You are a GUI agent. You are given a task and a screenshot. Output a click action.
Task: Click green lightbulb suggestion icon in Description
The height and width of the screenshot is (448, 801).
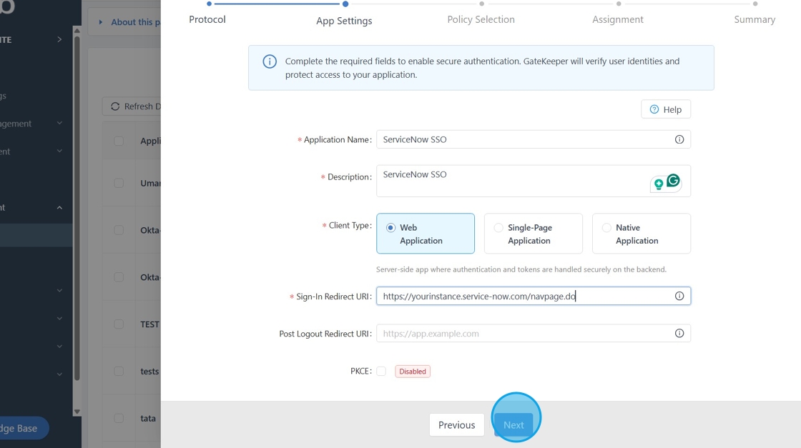tap(659, 184)
